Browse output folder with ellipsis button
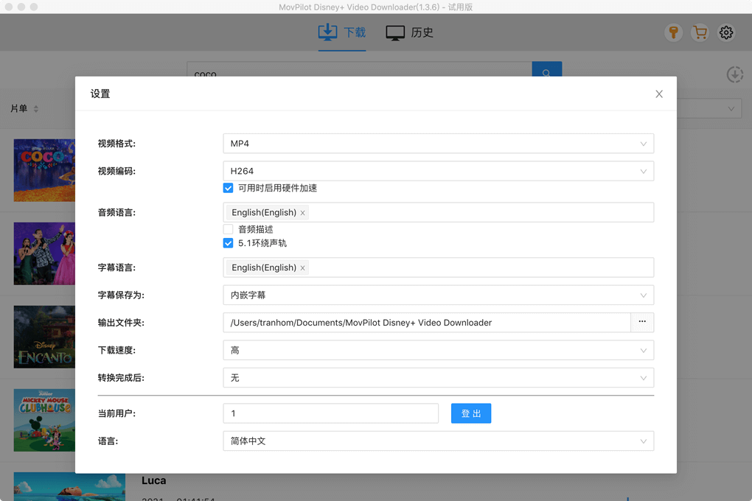Screen dimensions: 752x501 tap(642, 322)
